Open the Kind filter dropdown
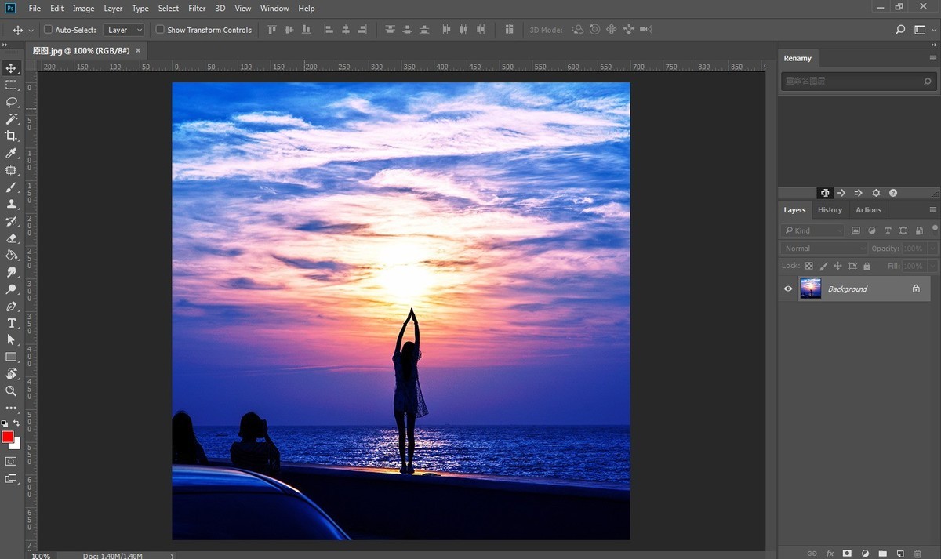 pyautogui.click(x=812, y=230)
